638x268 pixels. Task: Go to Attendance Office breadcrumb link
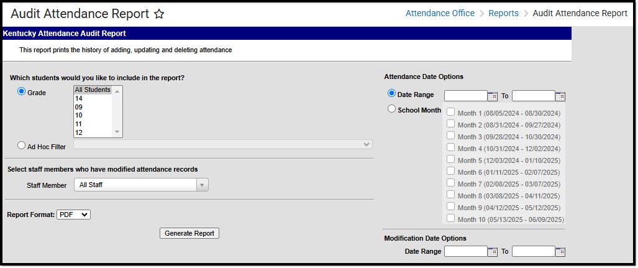click(x=440, y=14)
